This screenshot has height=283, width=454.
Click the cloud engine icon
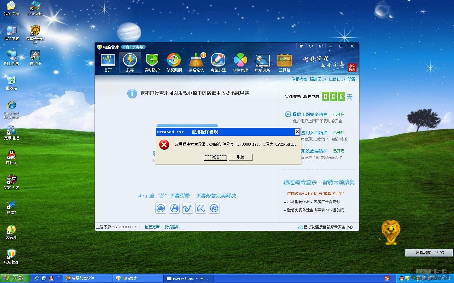click(161, 208)
